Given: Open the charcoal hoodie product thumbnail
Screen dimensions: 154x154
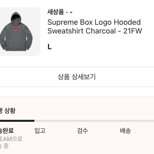Looking at the screenshot, I should [x=20, y=31].
